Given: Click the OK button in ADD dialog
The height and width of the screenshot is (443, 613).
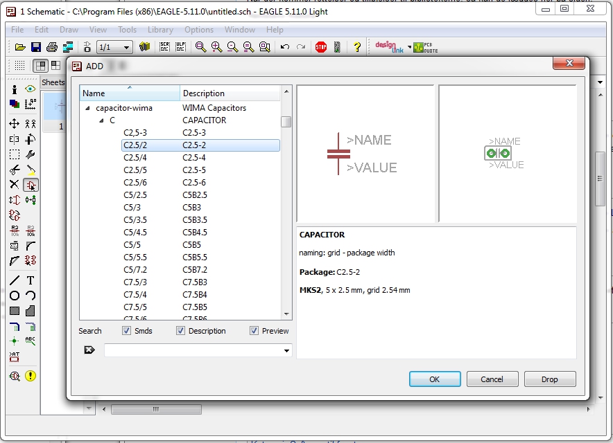Looking at the screenshot, I should [434, 379].
